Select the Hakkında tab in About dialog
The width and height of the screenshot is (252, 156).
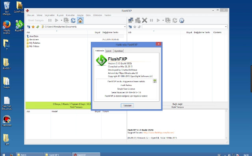(x=100, y=51)
